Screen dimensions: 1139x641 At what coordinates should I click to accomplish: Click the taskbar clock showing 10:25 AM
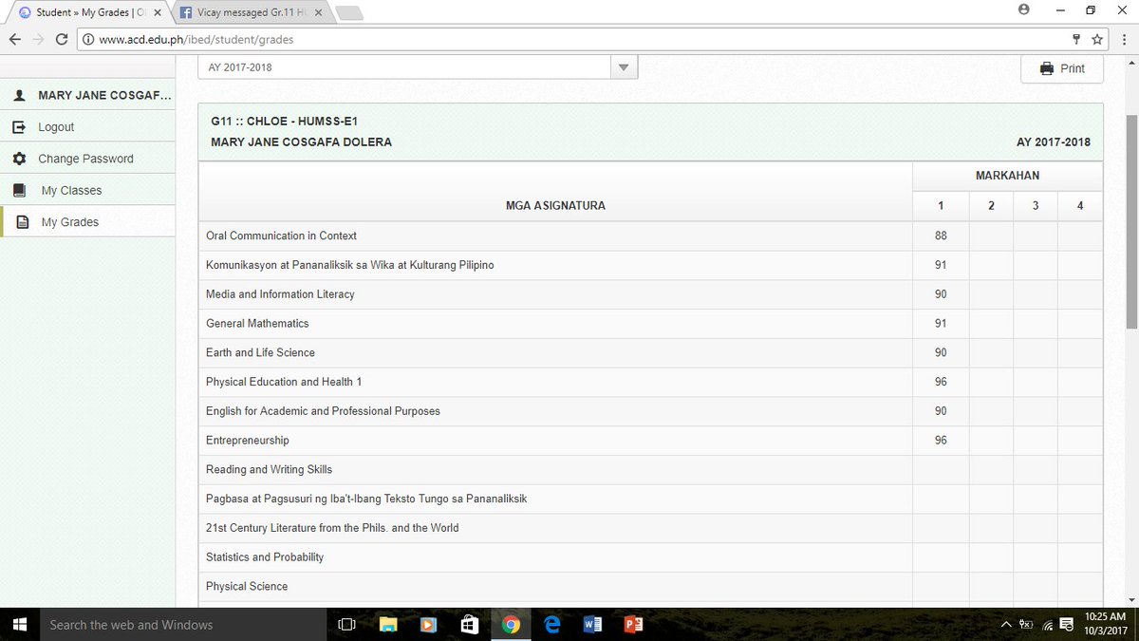[1104, 624]
